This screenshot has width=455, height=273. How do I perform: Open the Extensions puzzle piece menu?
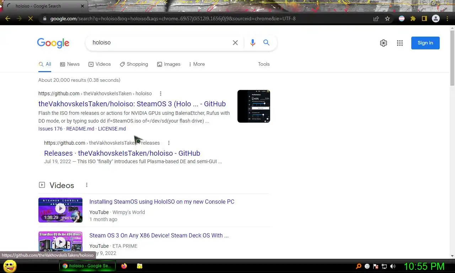tap(413, 18)
